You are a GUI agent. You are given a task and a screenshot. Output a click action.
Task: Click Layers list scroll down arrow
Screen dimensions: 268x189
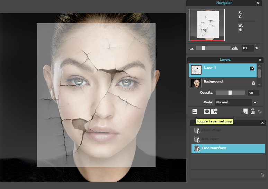[x=259, y=85]
